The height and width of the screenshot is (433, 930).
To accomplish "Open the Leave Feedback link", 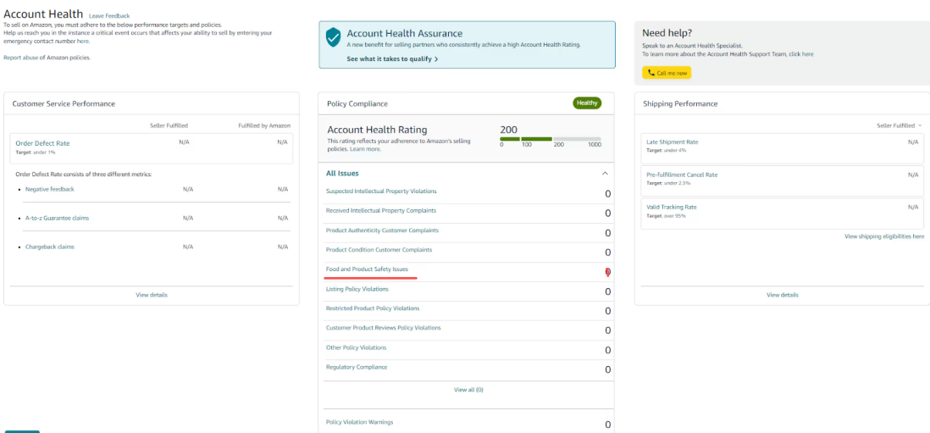I will pos(109,16).
